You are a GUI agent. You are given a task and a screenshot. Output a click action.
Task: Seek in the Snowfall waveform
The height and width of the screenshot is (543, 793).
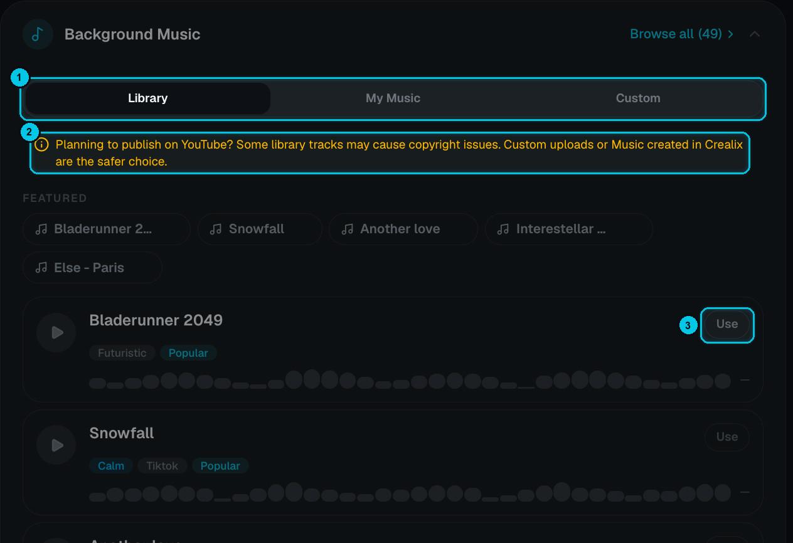click(x=410, y=493)
